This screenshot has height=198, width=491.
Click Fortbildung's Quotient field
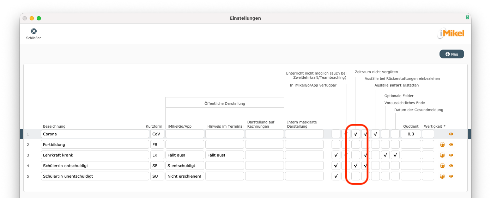point(411,145)
